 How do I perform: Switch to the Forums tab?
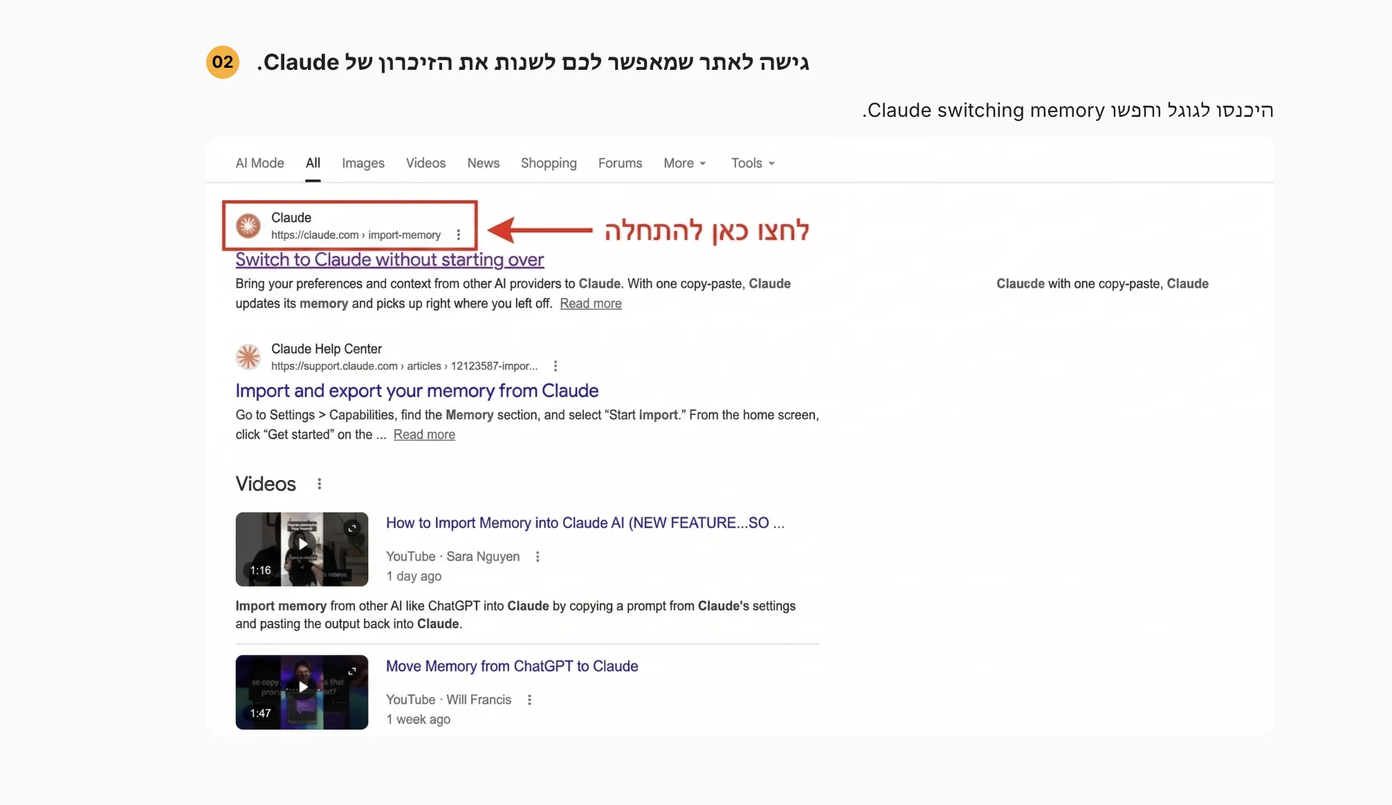coord(620,163)
